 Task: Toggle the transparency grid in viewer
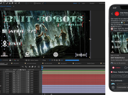point(29,60)
